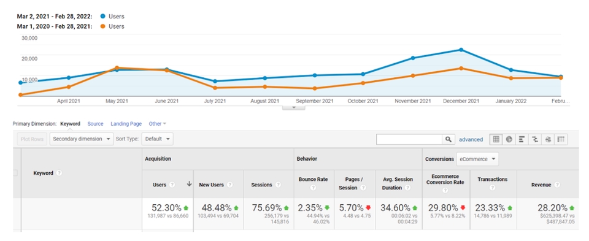Image resolution: width=589 pixels, height=241 pixels.
Task: Select Landing Page as primary dimension
Action: coord(126,123)
